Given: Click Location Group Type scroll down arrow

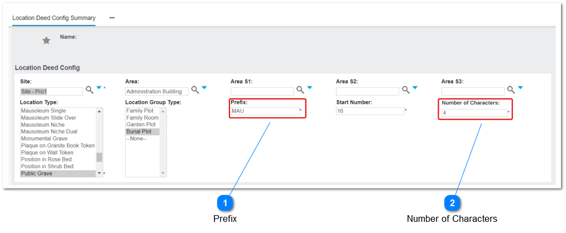Looking at the screenshot, I should 163,174.
